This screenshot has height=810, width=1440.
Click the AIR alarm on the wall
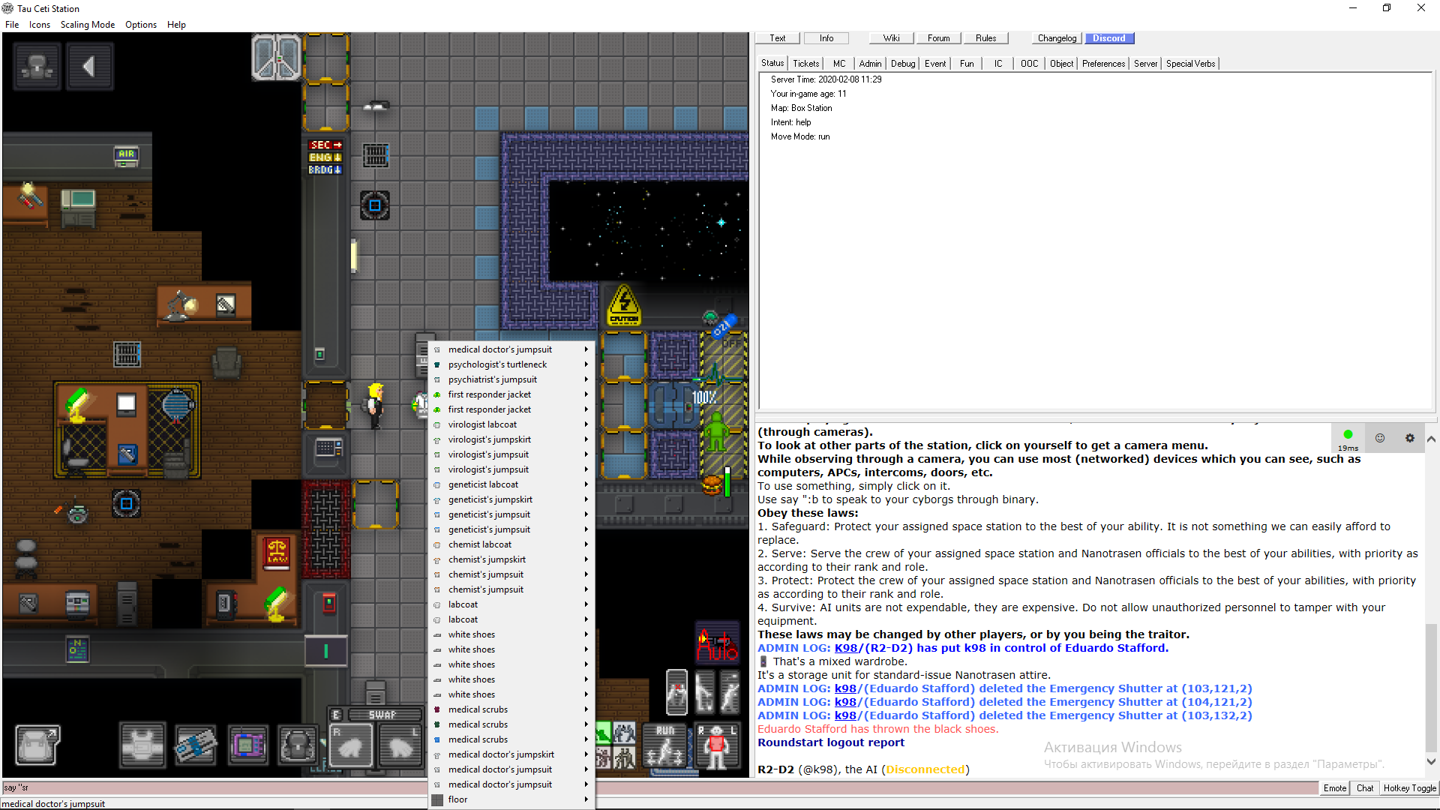pos(126,156)
